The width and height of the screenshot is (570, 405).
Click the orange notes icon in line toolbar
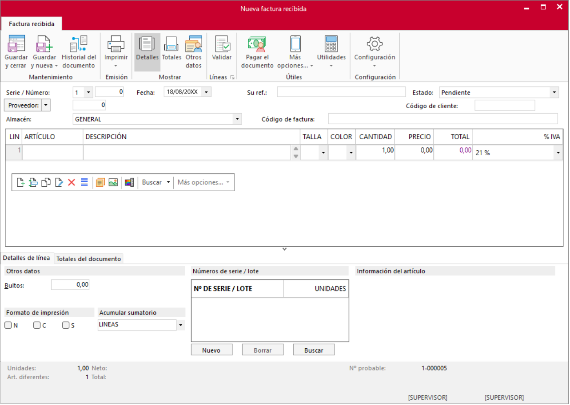click(100, 182)
